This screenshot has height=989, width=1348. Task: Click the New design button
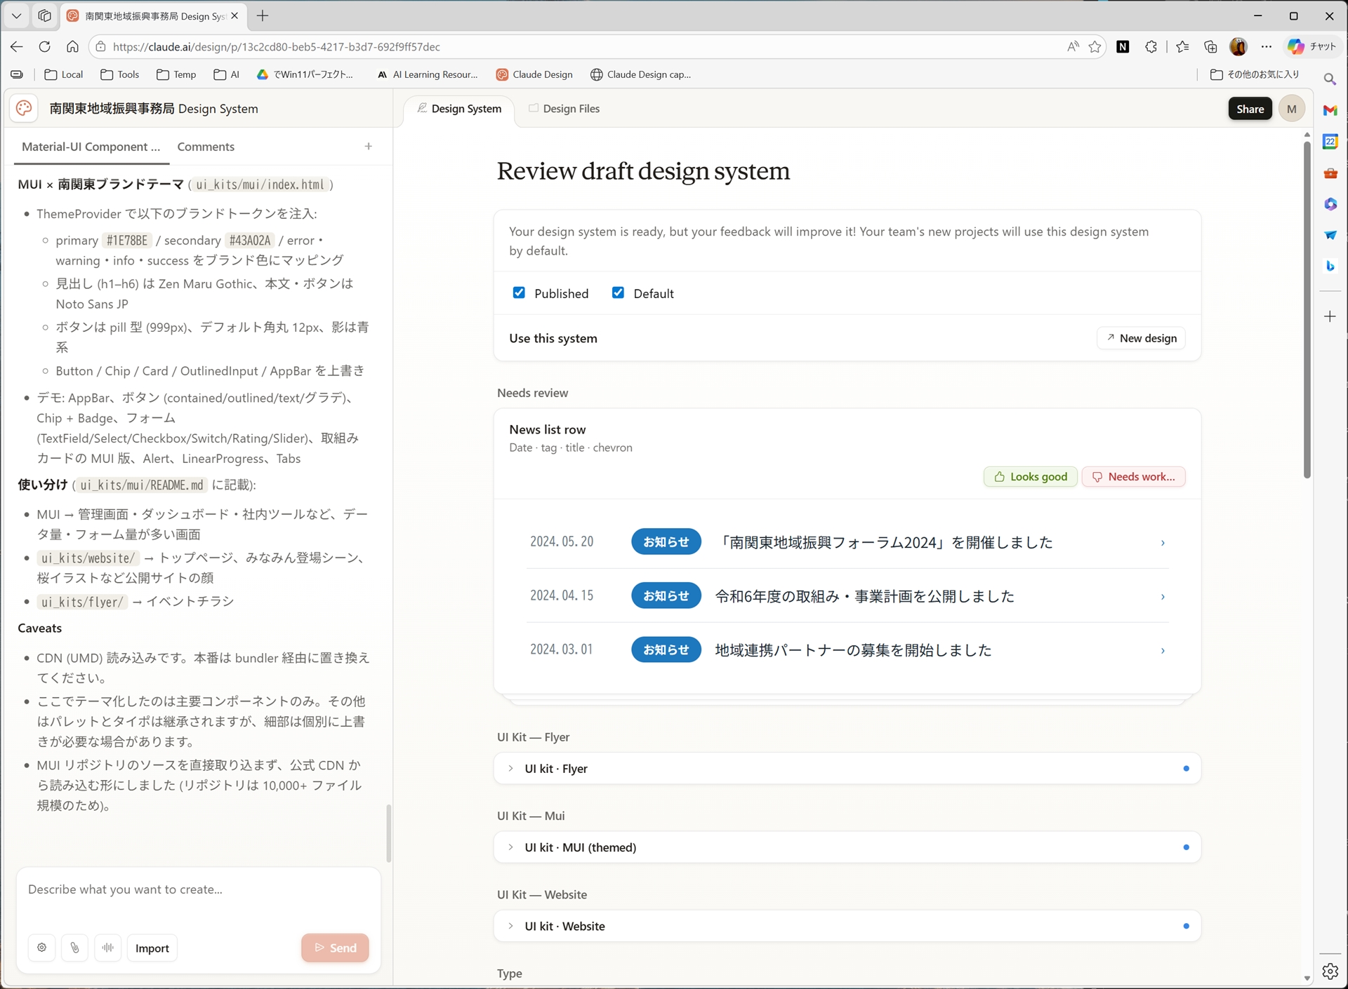1140,338
